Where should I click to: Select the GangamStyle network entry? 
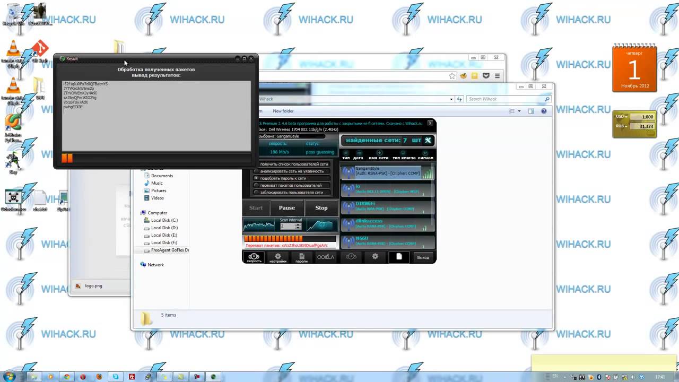(387, 171)
